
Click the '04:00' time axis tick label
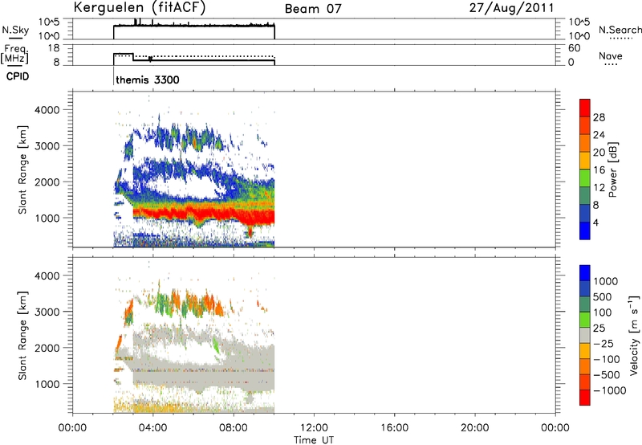152,428
